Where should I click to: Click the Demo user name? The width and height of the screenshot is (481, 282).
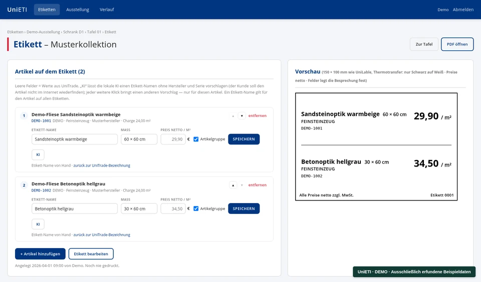point(443,10)
